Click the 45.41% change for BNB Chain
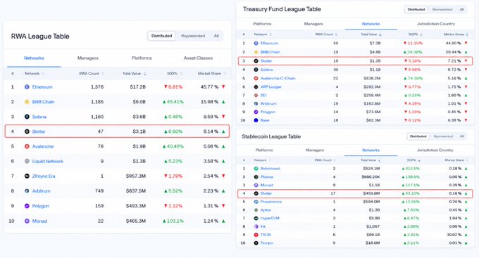Screen dimensions: 479x258 point(173,102)
